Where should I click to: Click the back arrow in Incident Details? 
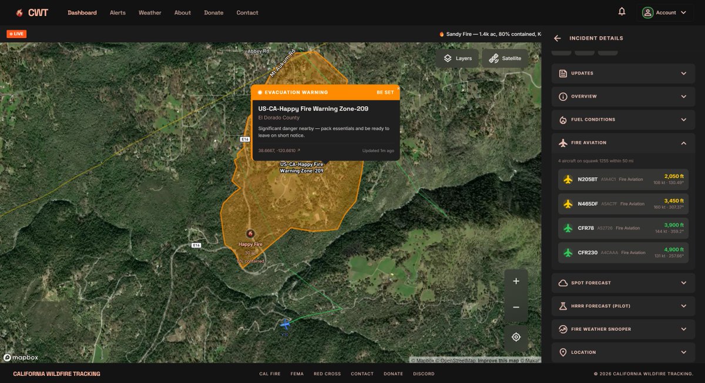click(x=557, y=38)
